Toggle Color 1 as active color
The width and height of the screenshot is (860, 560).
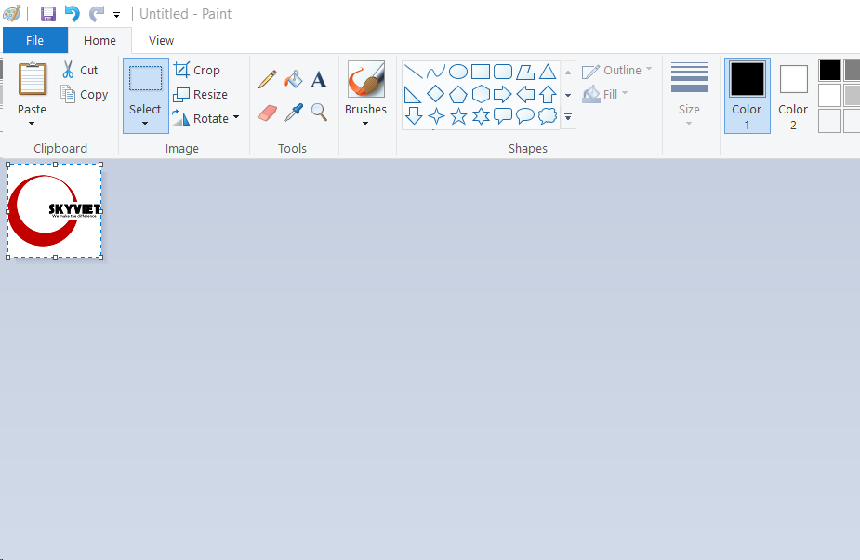coord(747,96)
